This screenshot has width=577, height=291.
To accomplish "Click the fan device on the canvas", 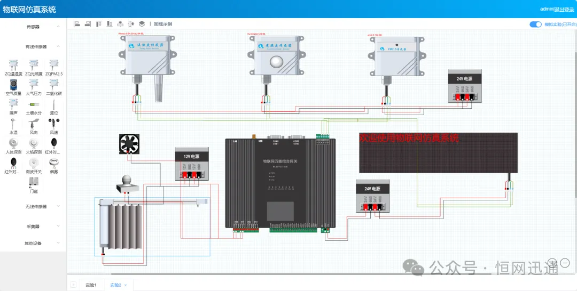I will (x=129, y=144).
